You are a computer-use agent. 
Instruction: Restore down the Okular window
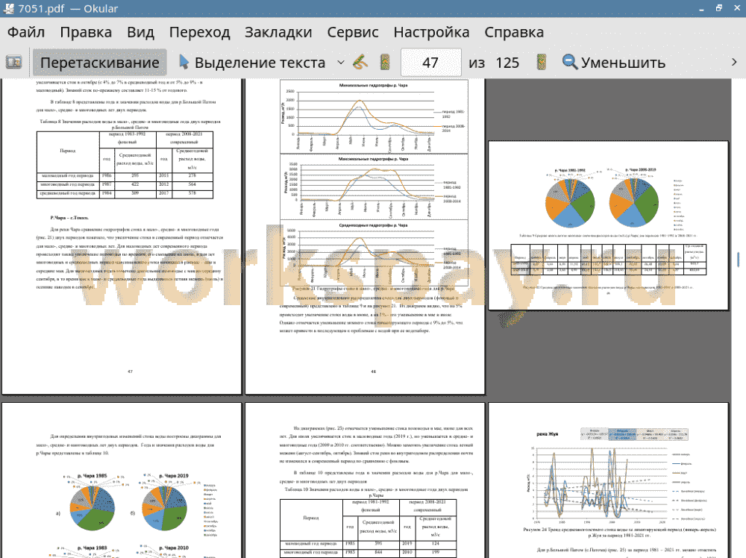coord(719,8)
